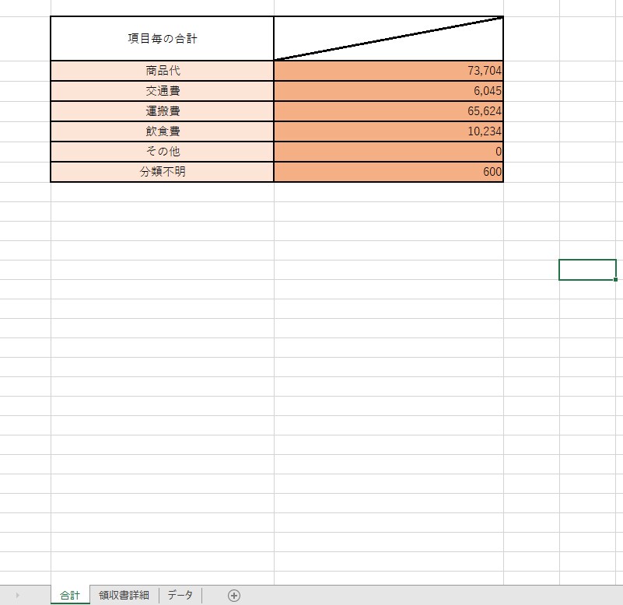Select the 分類不明 label cell
Image resolution: width=623 pixels, height=605 pixels.
coord(162,172)
